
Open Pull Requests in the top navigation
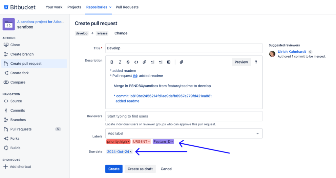[127, 7]
